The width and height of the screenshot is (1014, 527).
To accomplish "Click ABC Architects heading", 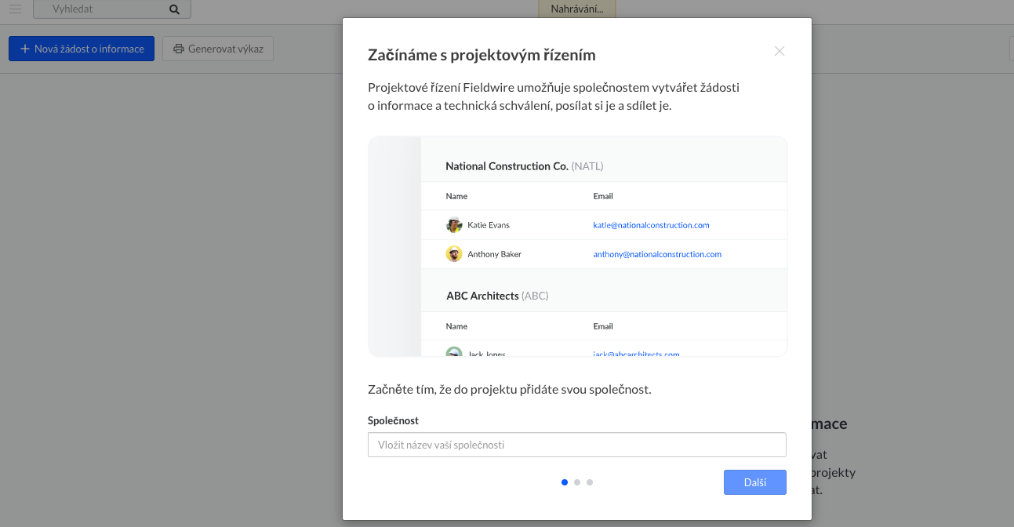I will (482, 296).
